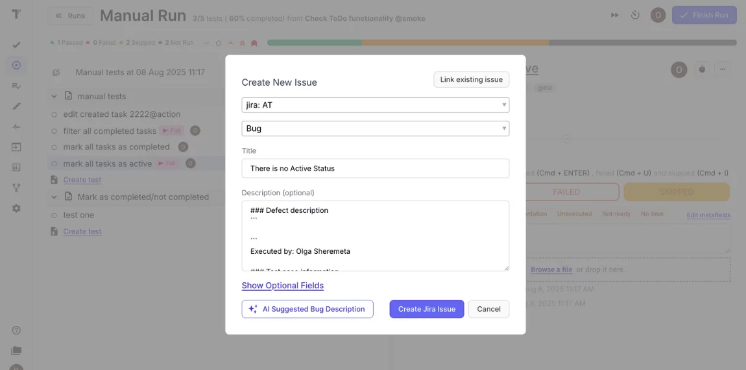Click the Fail badge on mark all tasks as active
Screen dimensions: 746x370
point(167,164)
